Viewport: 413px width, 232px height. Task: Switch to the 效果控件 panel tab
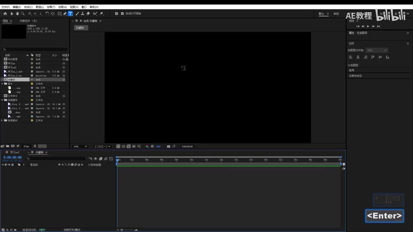coord(28,21)
